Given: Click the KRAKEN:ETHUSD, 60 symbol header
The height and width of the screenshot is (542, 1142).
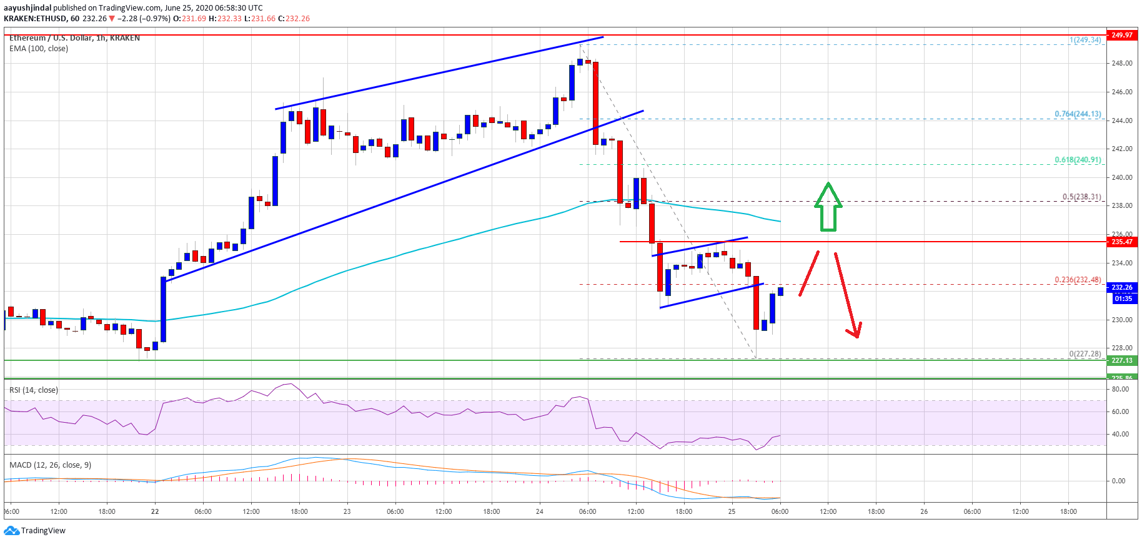Looking at the screenshot, I should point(41,19).
